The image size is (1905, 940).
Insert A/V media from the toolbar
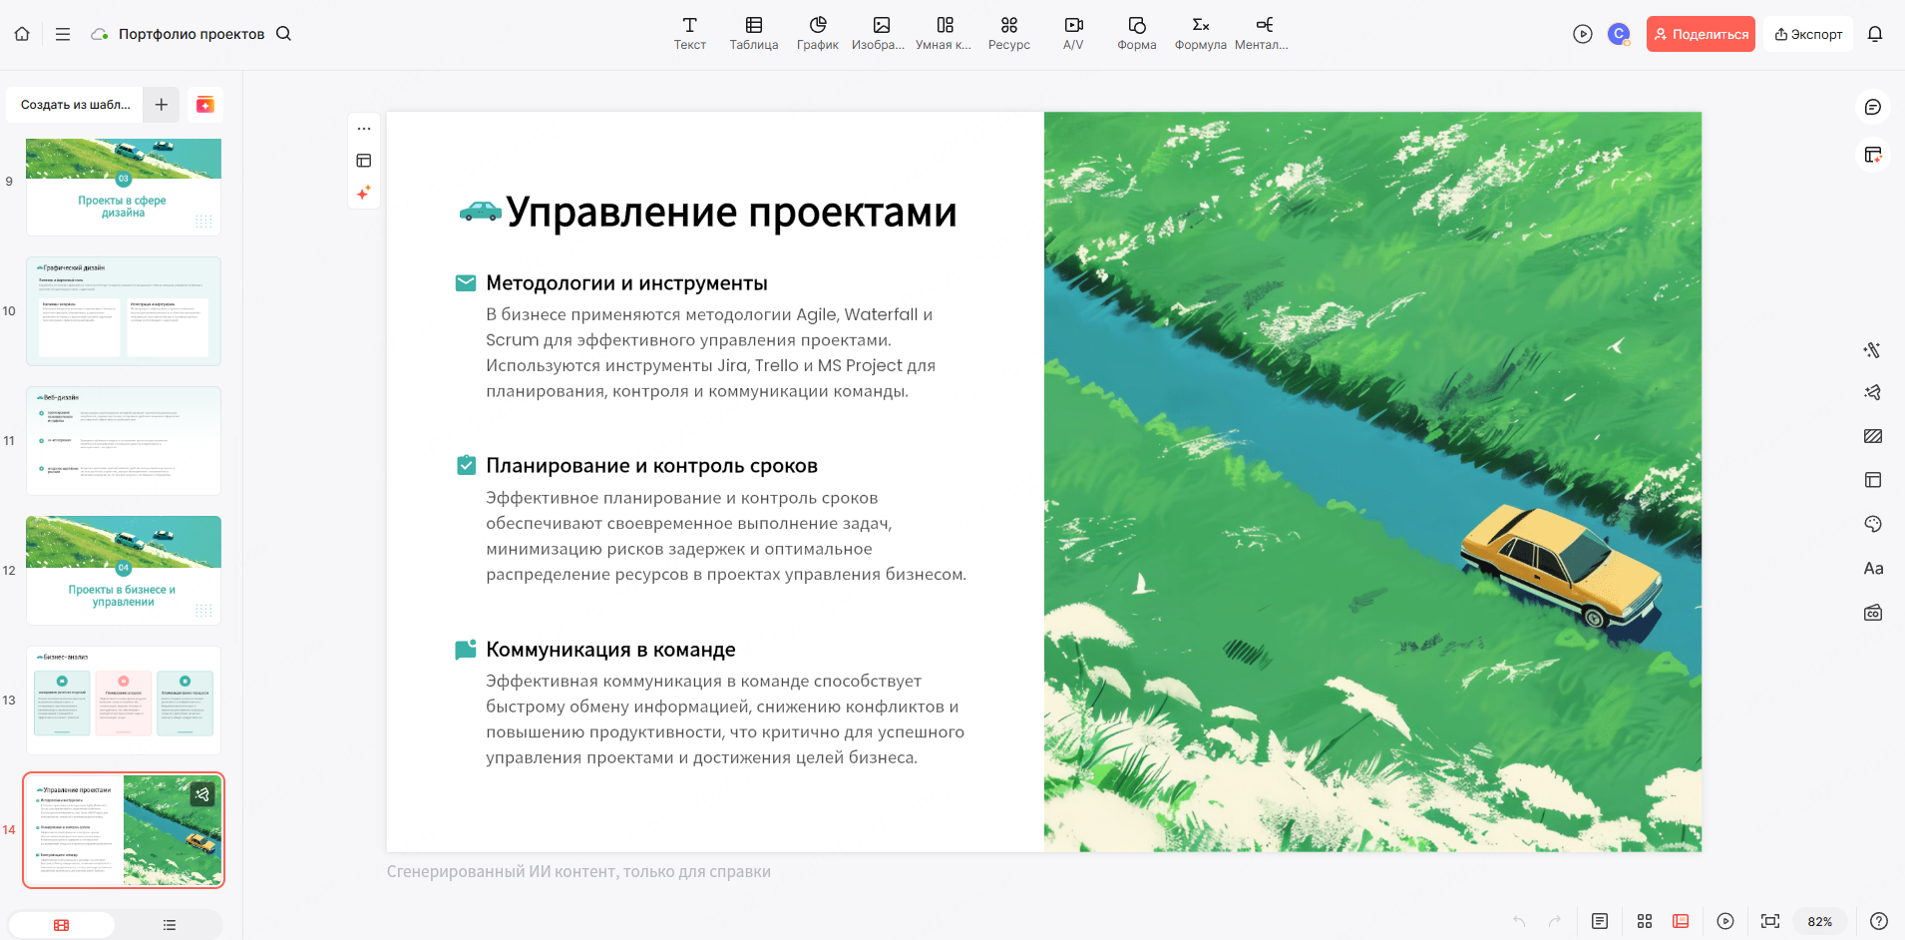pyautogui.click(x=1072, y=33)
